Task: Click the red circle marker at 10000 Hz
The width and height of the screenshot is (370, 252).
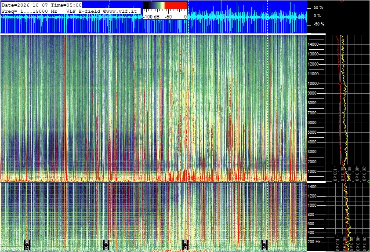Action: pyautogui.click(x=340, y=84)
